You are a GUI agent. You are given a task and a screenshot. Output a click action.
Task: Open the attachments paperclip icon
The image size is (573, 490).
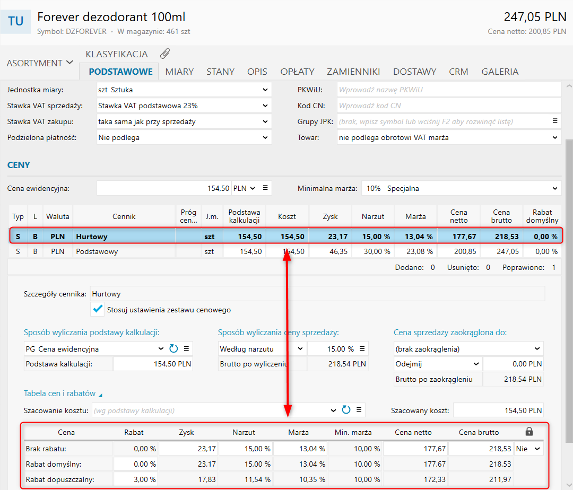(165, 54)
